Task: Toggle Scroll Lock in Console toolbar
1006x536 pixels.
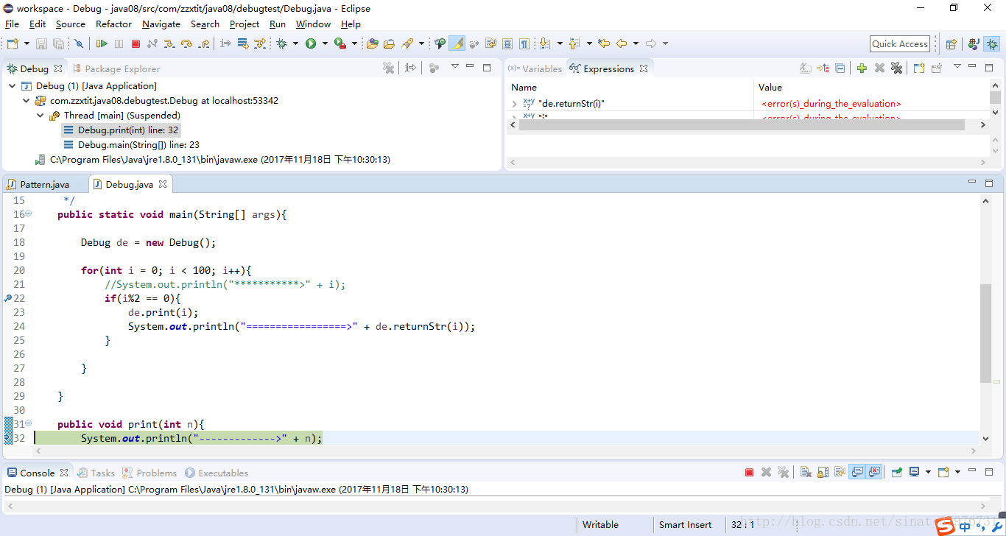Action: [823, 472]
